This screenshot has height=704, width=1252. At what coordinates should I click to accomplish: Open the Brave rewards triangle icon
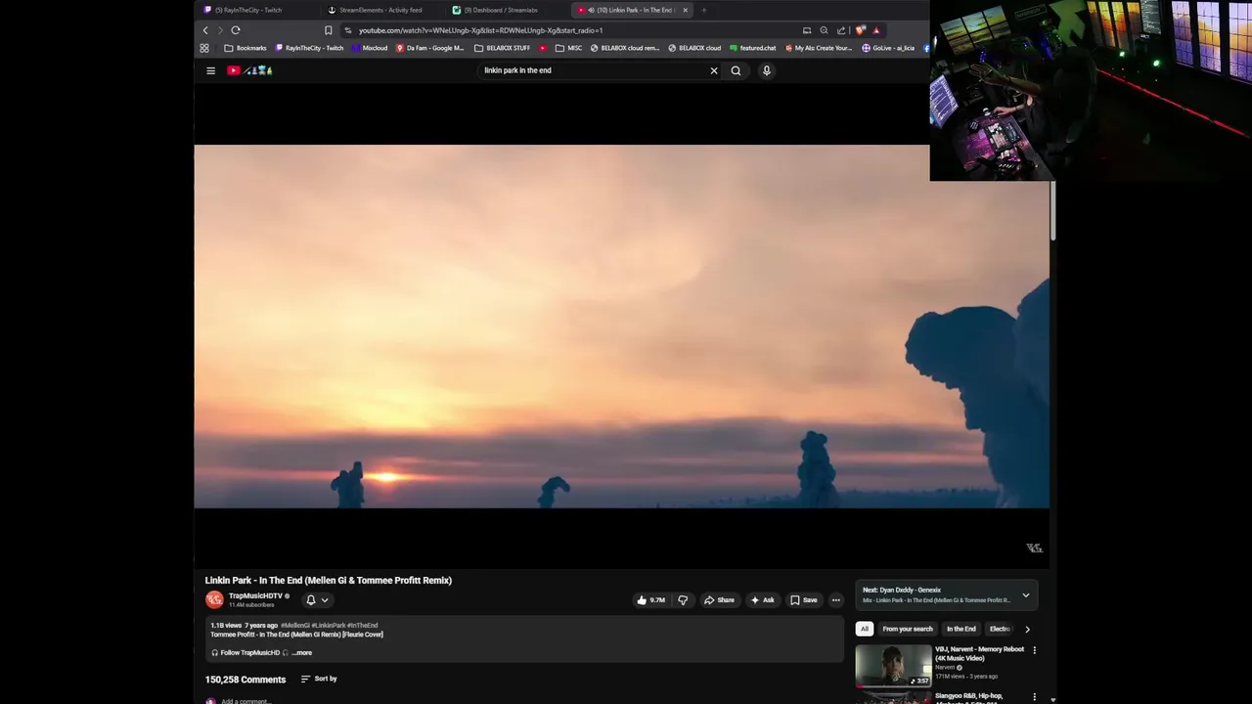(876, 30)
